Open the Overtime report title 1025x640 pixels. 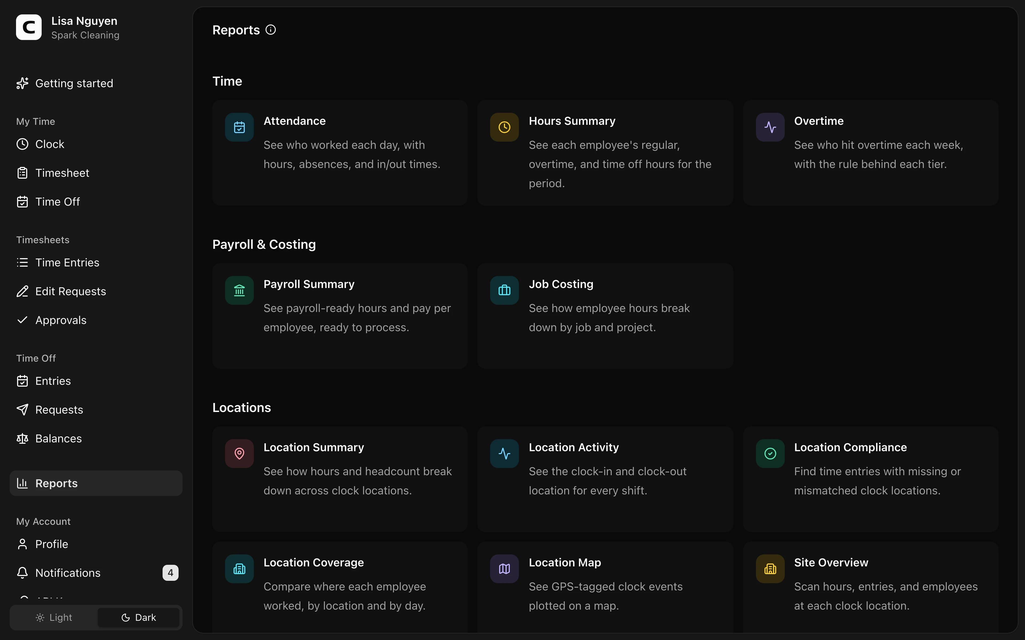click(819, 121)
